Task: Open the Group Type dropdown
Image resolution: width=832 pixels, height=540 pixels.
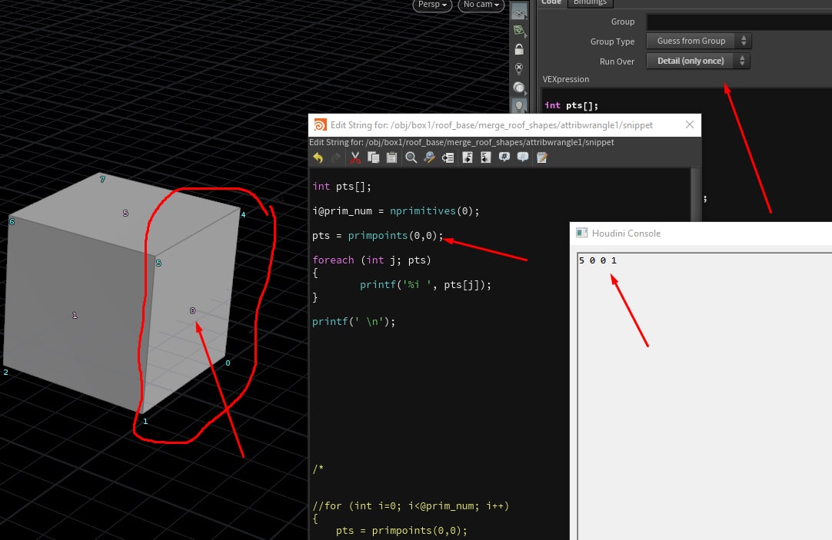Action: (698, 41)
